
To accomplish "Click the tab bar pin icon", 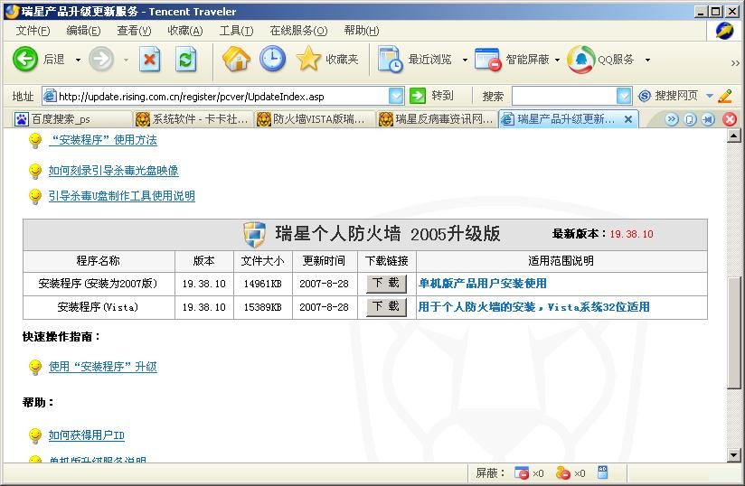I will 708,119.
